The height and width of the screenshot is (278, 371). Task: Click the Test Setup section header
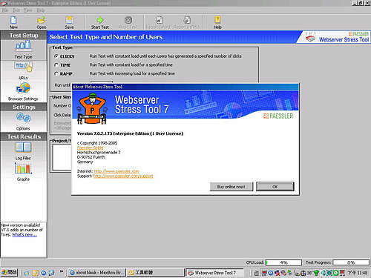(x=24, y=36)
